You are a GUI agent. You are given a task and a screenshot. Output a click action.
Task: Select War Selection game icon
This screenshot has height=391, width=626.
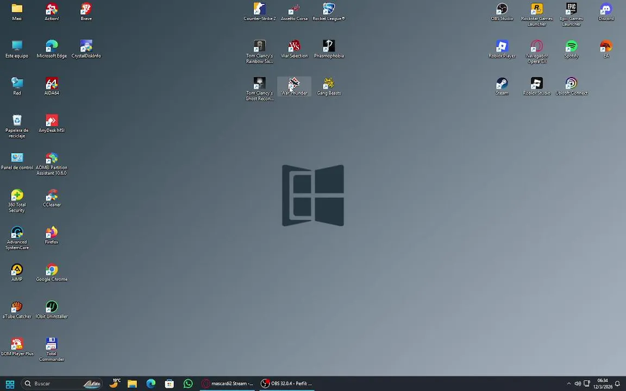click(294, 49)
